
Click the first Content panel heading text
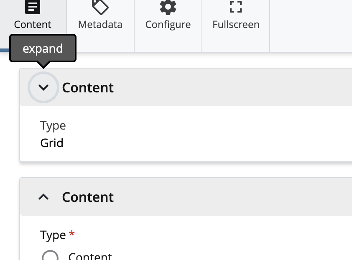88,87
